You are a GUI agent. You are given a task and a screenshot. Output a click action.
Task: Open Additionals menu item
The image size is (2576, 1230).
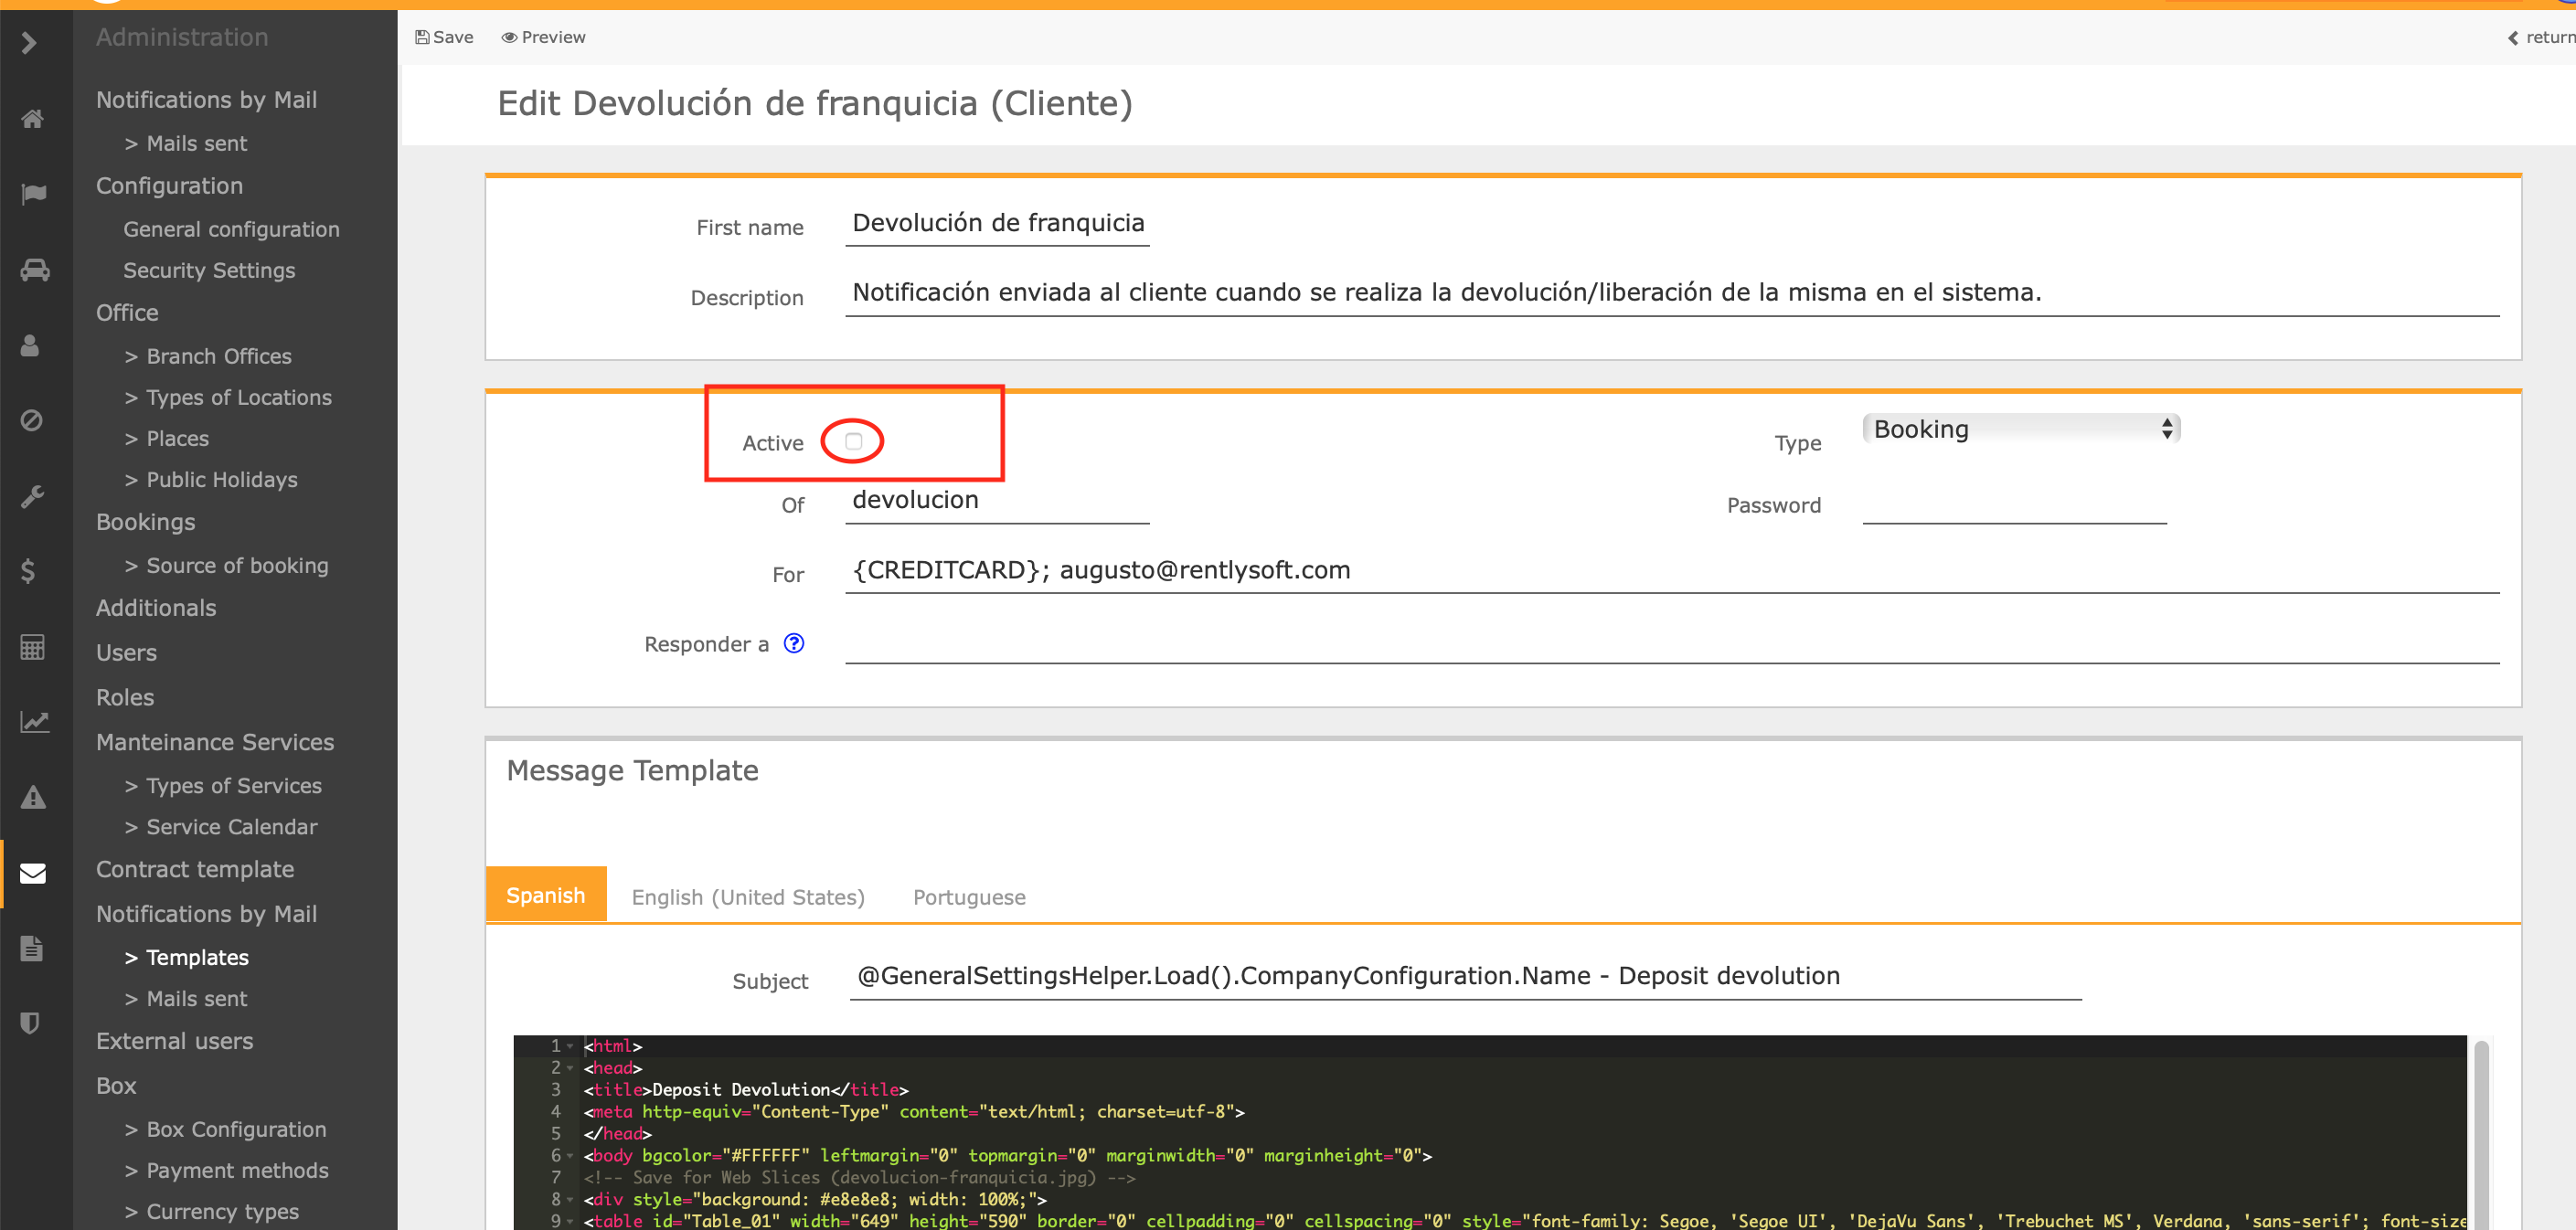pyautogui.click(x=156, y=608)
